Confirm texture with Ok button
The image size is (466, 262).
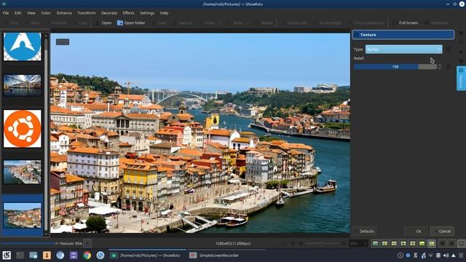click(x=416, y=231)
